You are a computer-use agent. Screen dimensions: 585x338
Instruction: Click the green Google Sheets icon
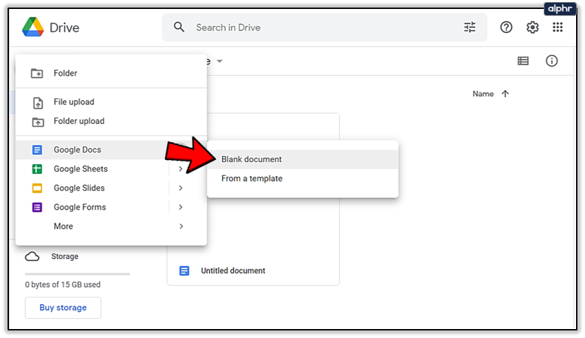pyautogui.click(x=37, y=169)
